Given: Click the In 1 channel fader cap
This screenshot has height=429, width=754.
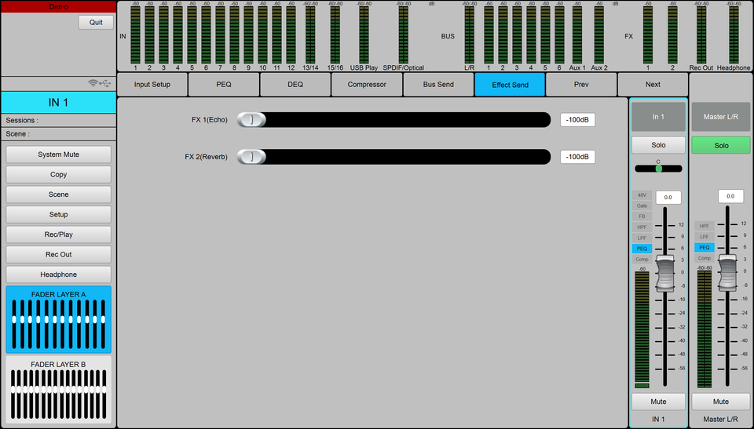Looking at the screenshot, I should 665,274.
